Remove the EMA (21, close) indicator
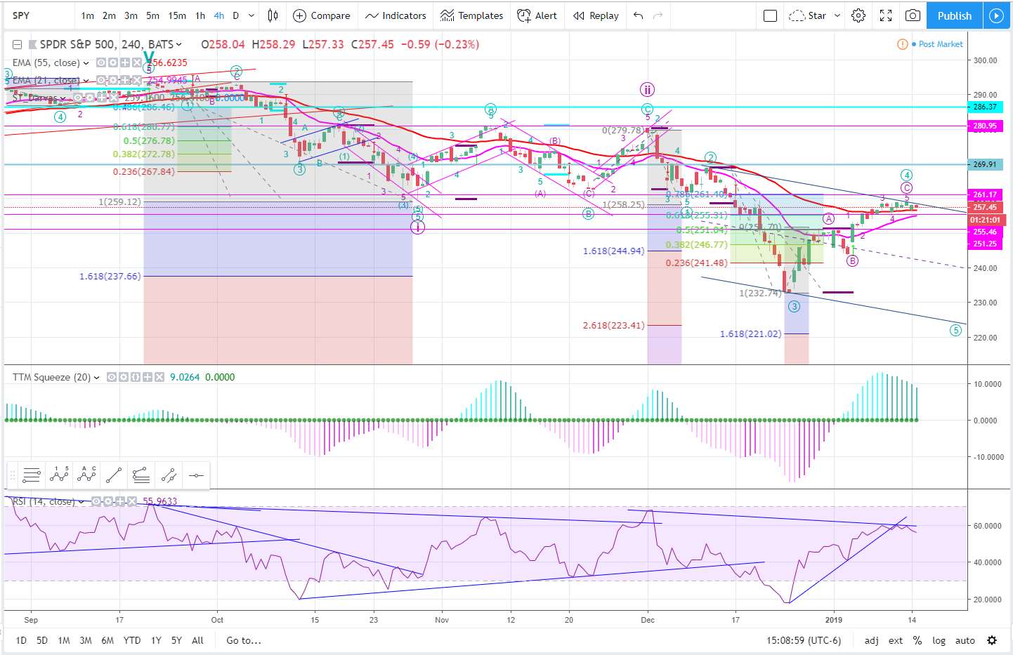1013x655 pixels. point(138,80)
